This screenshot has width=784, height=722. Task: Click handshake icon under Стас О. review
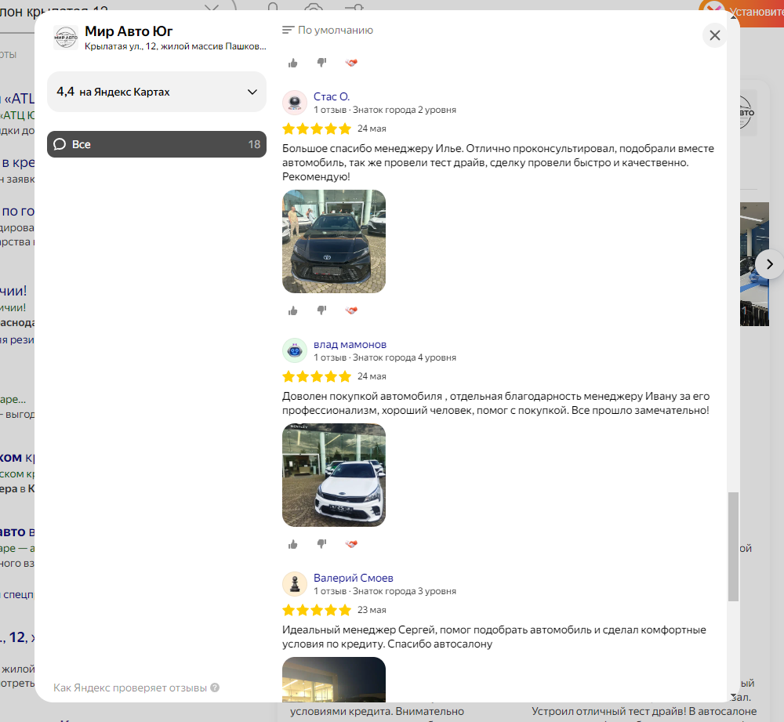[351, 310]
